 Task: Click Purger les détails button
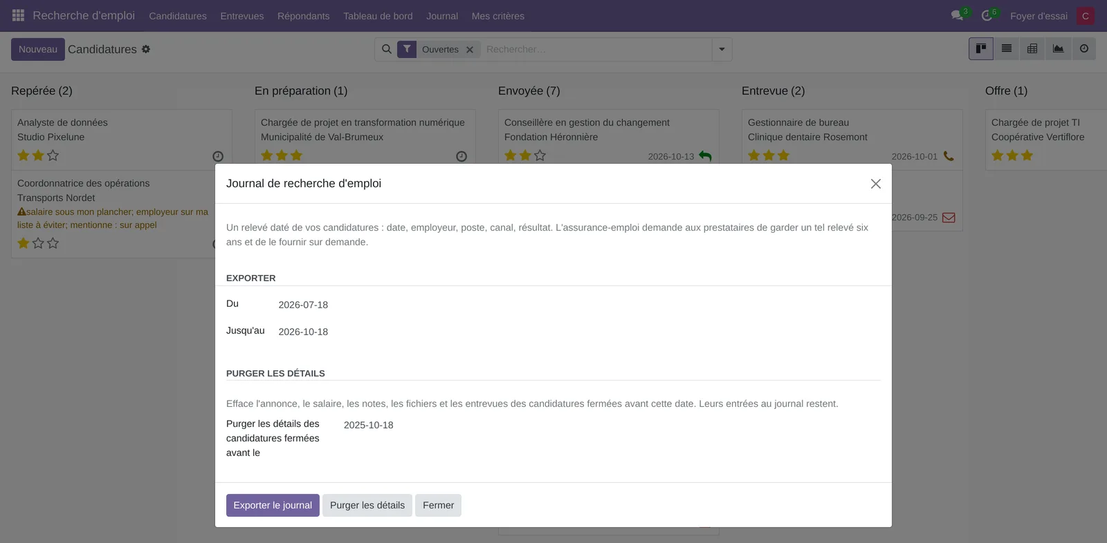coord(367,505)
